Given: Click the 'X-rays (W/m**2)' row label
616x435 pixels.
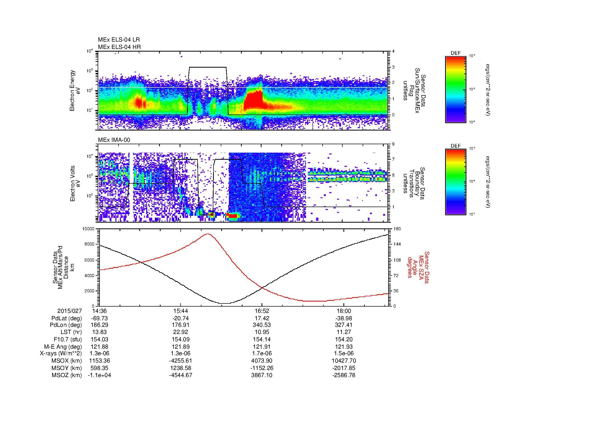Looking at the screenshot, I should click(x=61, y=353).
